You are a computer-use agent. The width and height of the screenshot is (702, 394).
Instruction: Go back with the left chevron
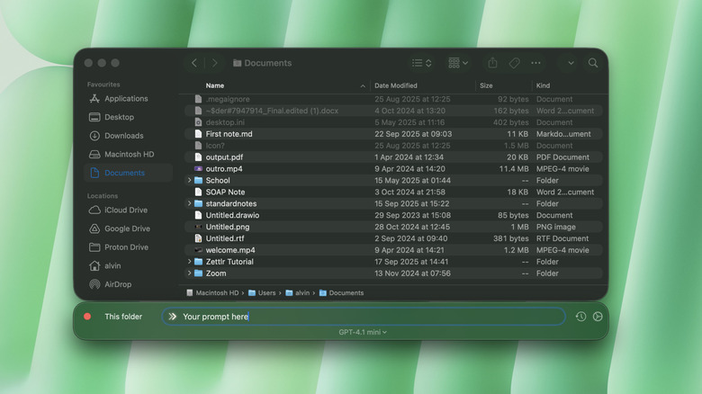(194, 63)
